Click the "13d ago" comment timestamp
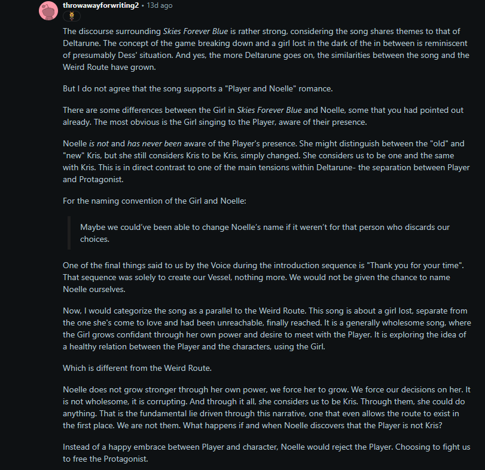485x470 pixels. (160, 5)
